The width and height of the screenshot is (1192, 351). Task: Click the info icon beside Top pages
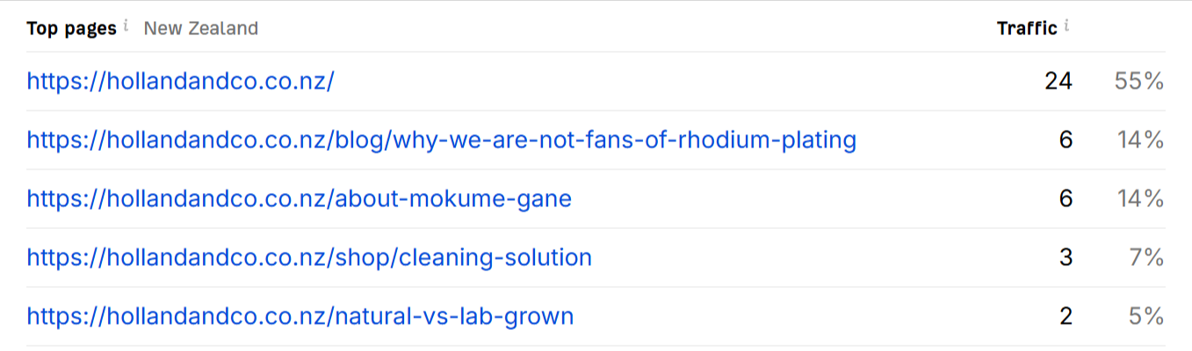pos(126,25)
